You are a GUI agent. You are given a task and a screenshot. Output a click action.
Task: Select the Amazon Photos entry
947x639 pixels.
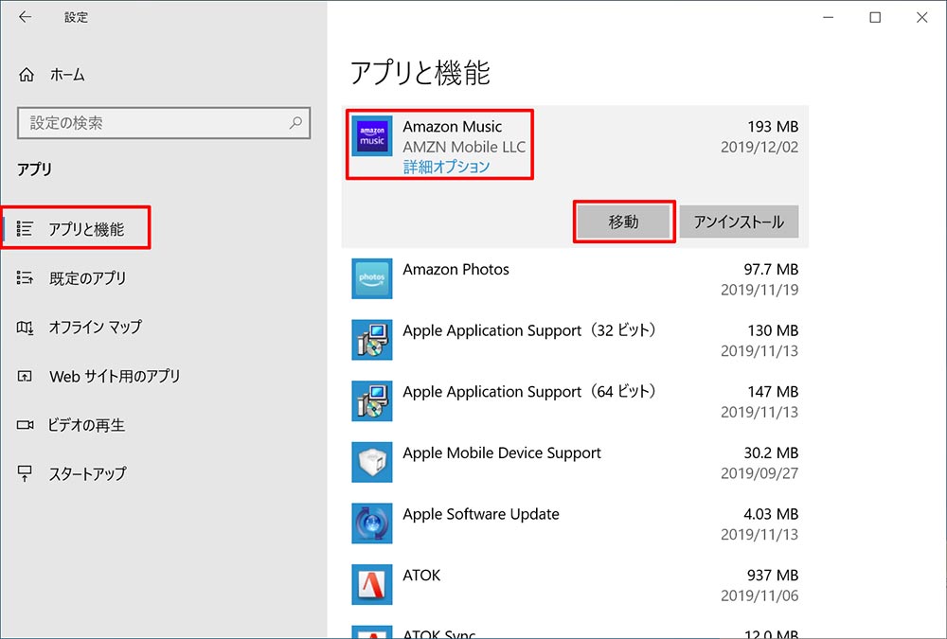pyautogui.click(x=575, y=278)
